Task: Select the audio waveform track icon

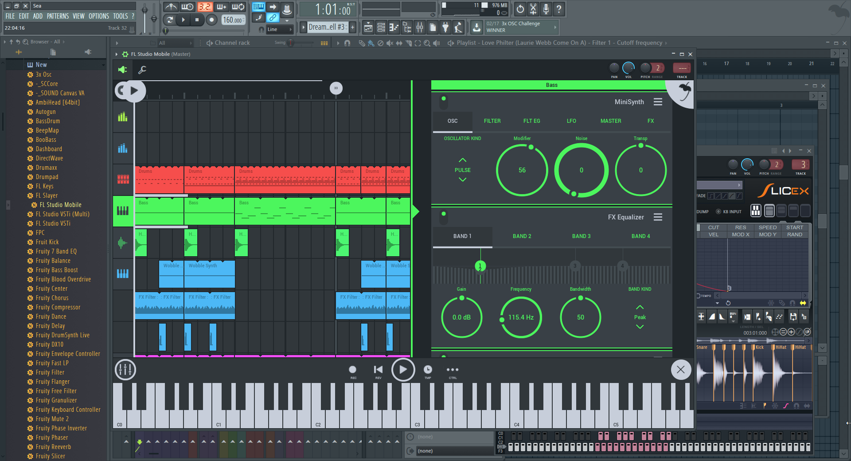Action: click(x=123, y=242)
